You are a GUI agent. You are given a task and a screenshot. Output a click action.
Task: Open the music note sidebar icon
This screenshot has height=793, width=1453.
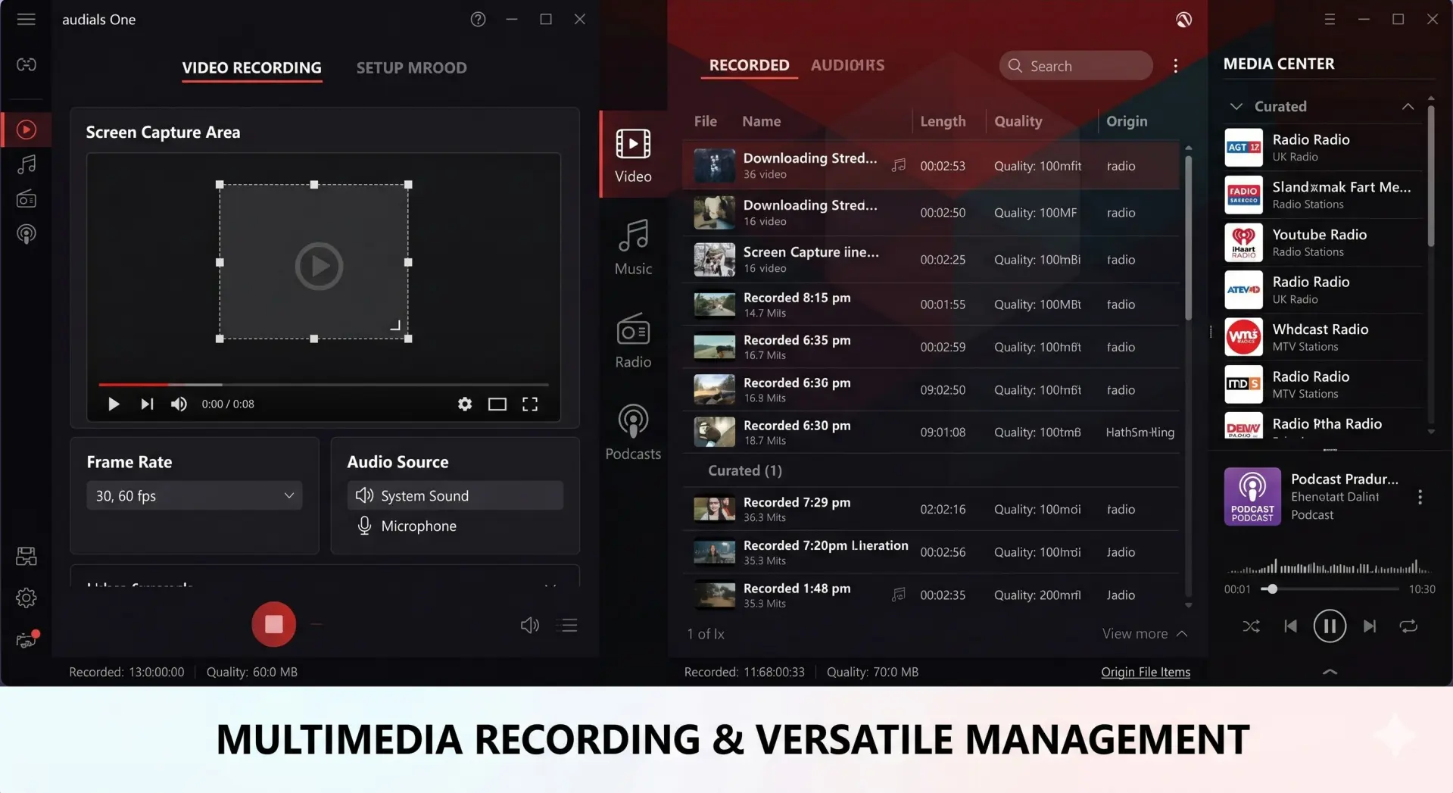[x=27, y=164]
